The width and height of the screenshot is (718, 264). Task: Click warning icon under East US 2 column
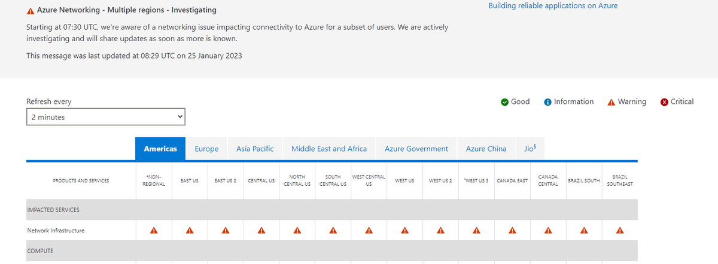226,231
